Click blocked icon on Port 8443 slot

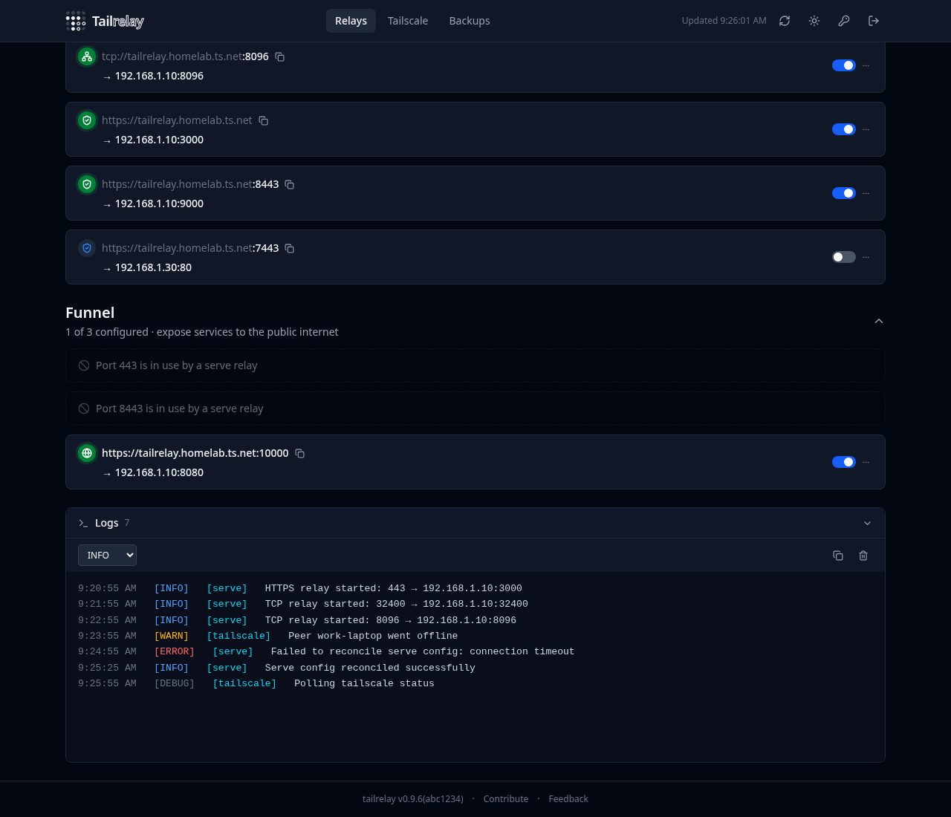pyautogui.click(x=84, y=408)
